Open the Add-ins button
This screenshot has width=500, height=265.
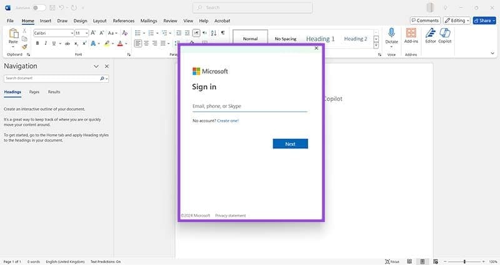coord(411,36)
